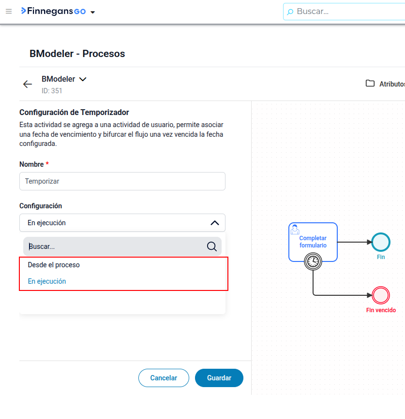Click the Buscar field inside the dropdown

122,246
